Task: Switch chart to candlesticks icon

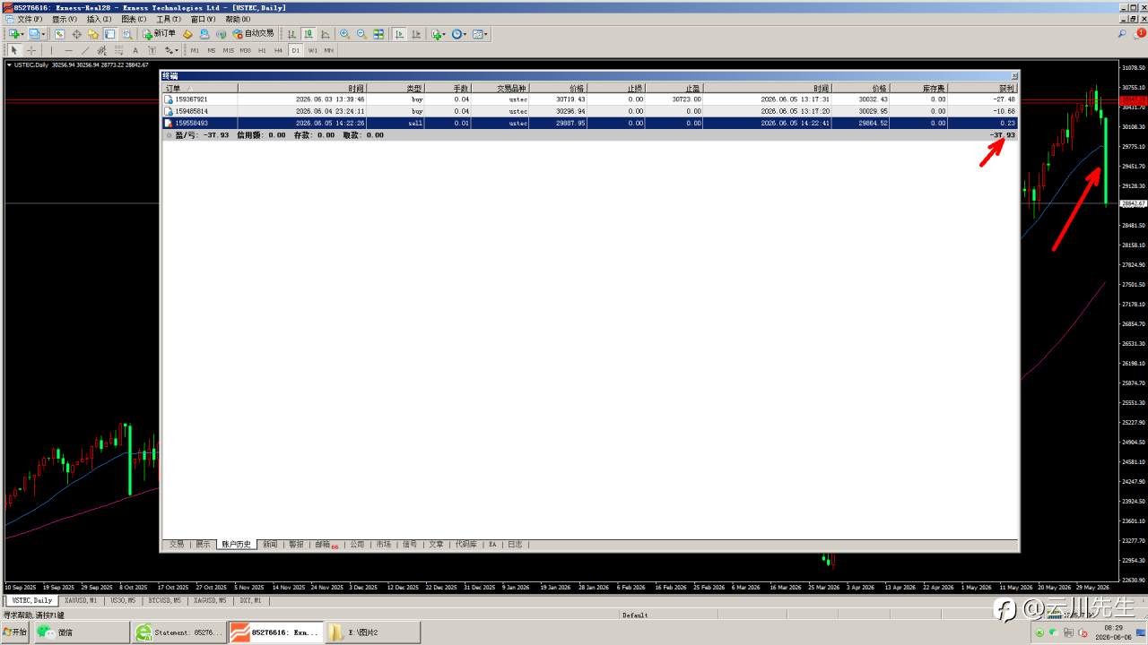Action: [309, 34]
